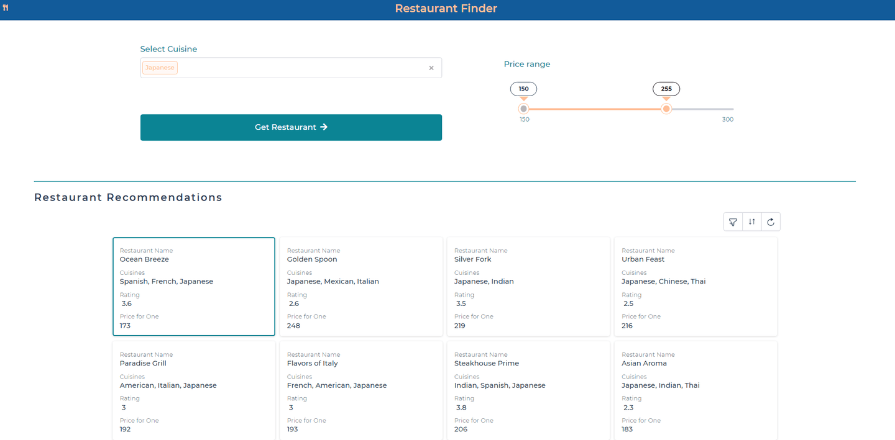Click the fork and knife logo icon
Screen dimensions: 895x440
tap(6, 8)
